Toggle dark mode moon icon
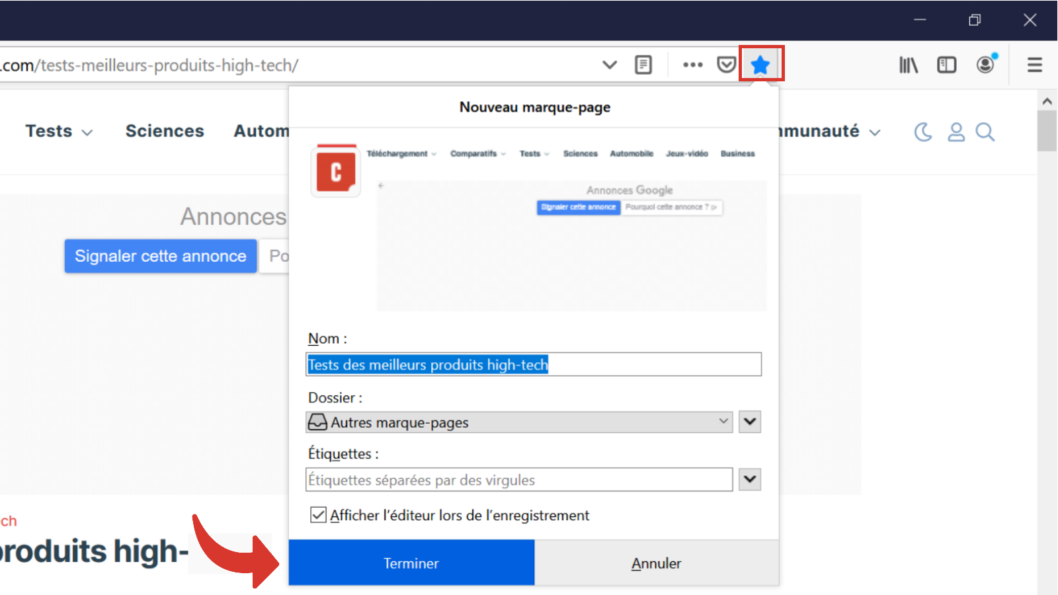The height and width of the screenshot is (595, 1058). (923, 132)
